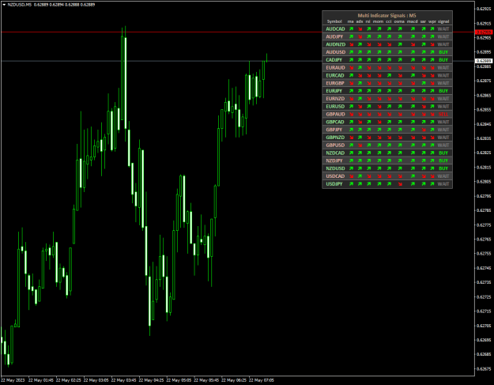The image size is (494, 385).
Task: Select the EURGBP symbol label
Action: 335,83
